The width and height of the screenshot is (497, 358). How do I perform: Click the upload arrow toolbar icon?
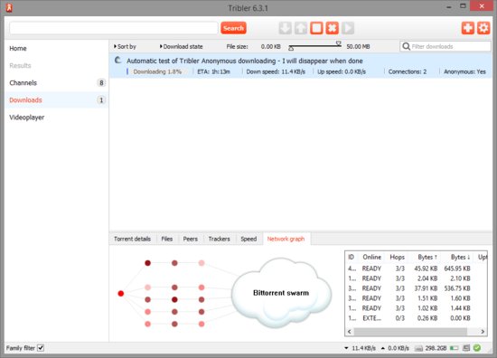301,28
